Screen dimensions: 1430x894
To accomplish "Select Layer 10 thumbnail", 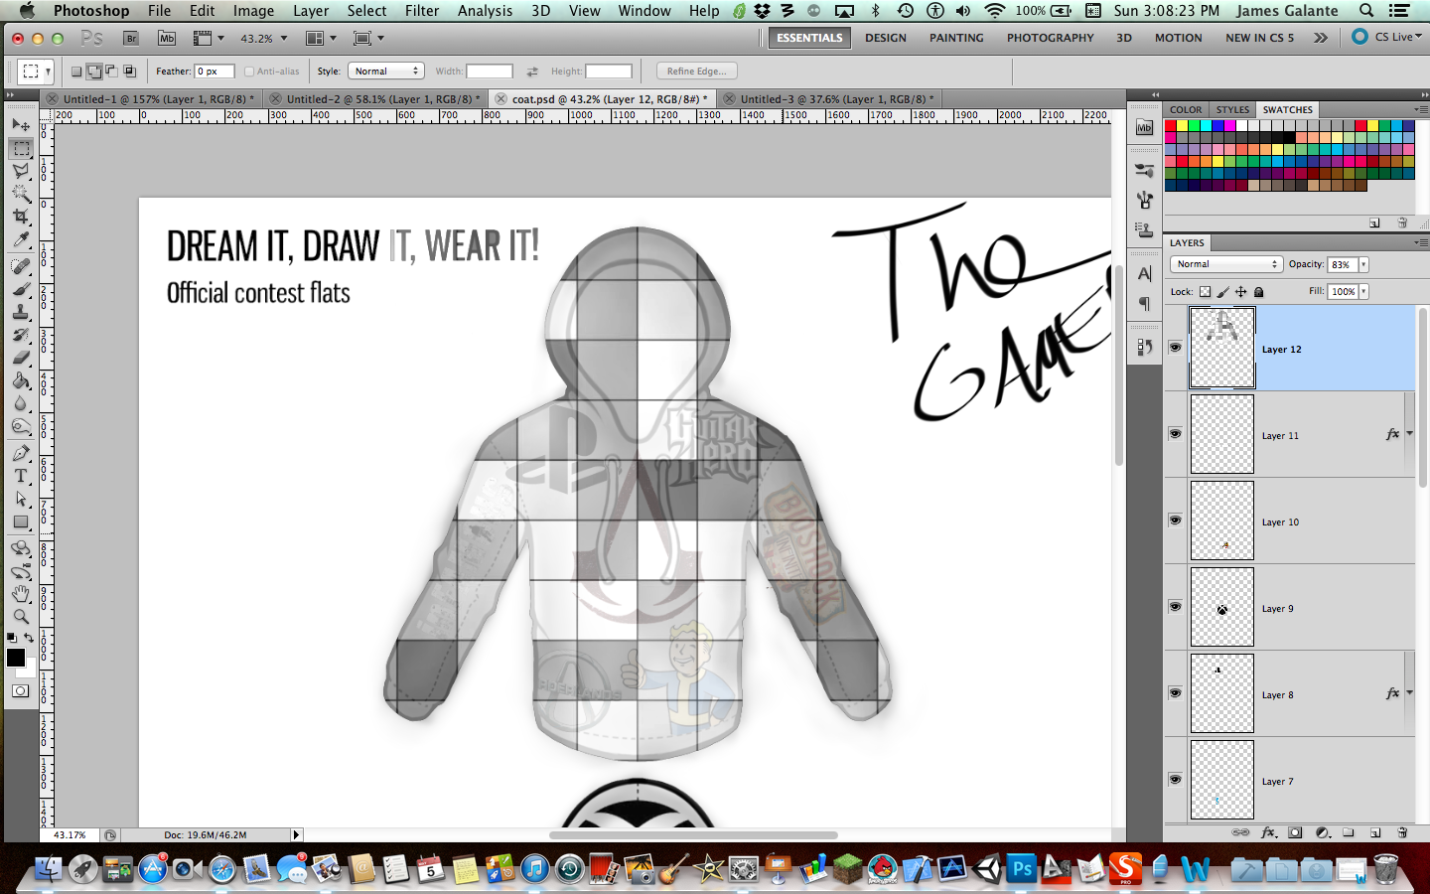I will tap(1221, 521).
